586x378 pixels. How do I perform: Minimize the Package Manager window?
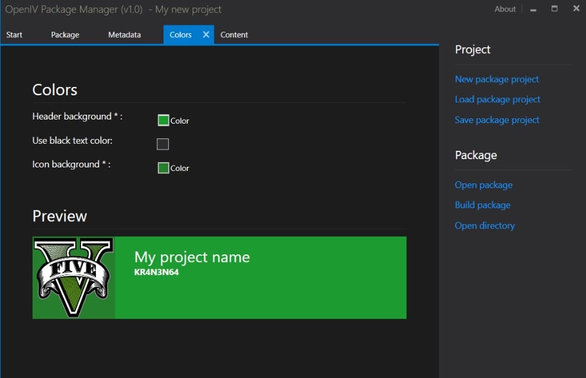[533, 9]
